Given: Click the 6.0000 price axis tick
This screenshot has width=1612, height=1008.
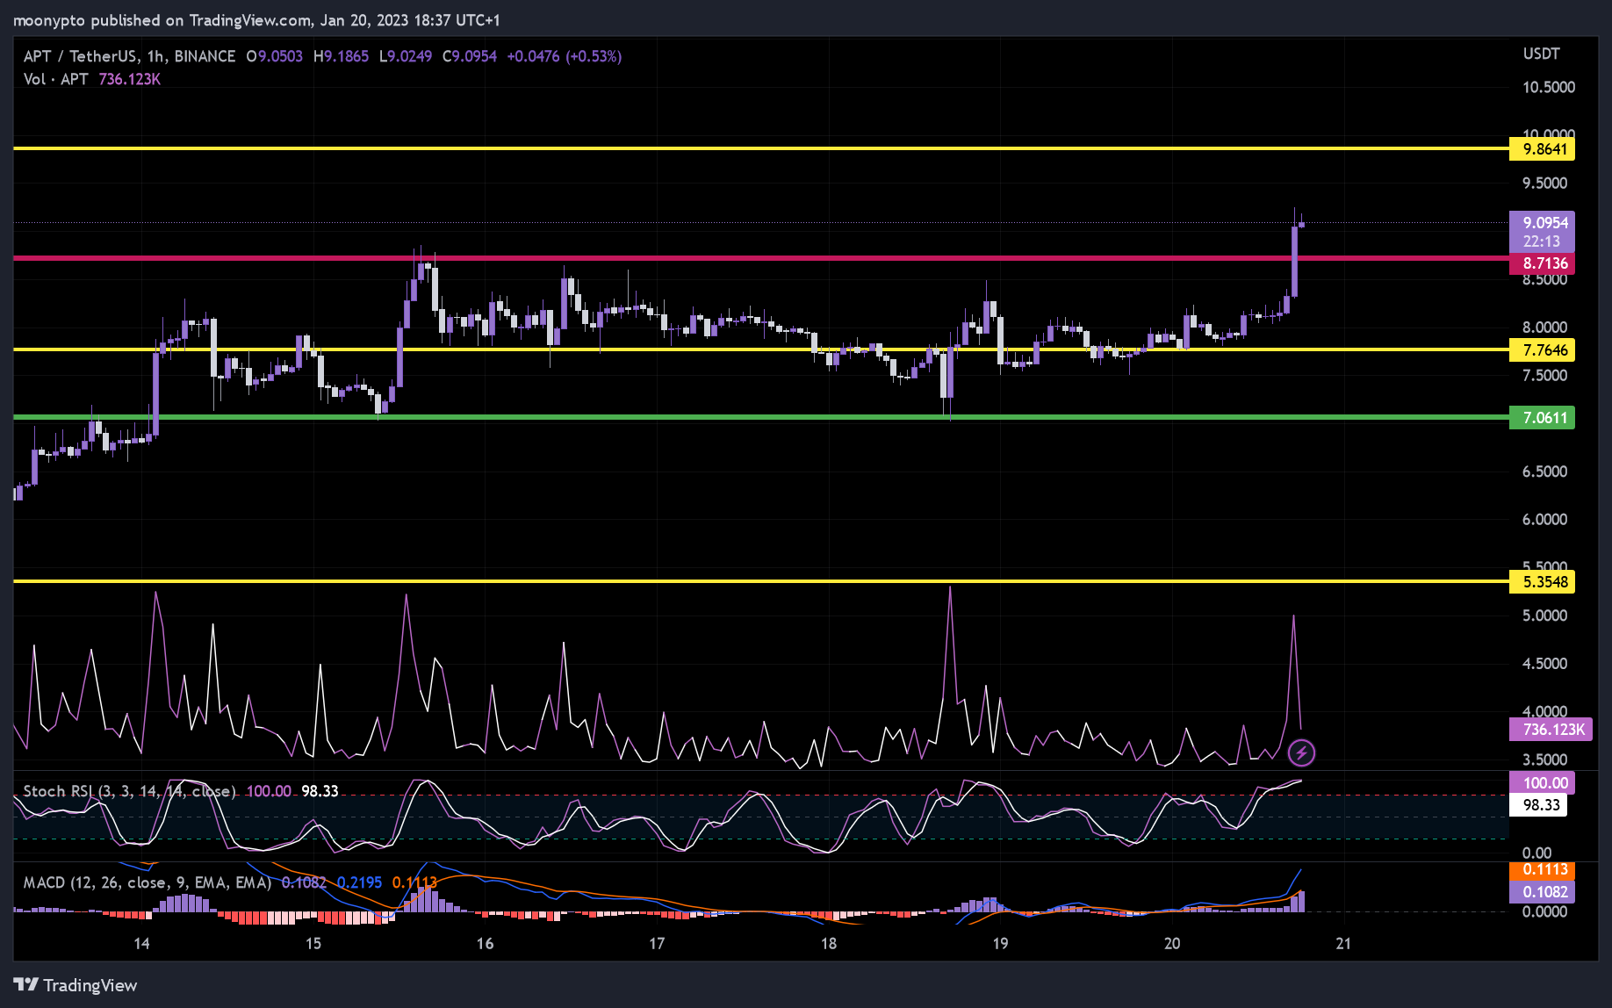Looking at the screenshot, I should pos(1545,520).
